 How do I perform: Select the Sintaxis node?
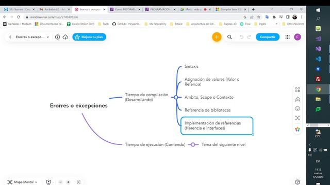pyautogui.click(x=191, y=66)
